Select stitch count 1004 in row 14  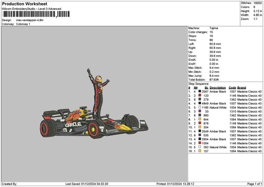click(205, 143)
